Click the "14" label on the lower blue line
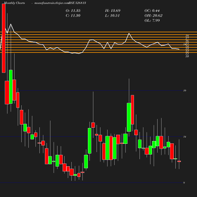 point(185,137)
